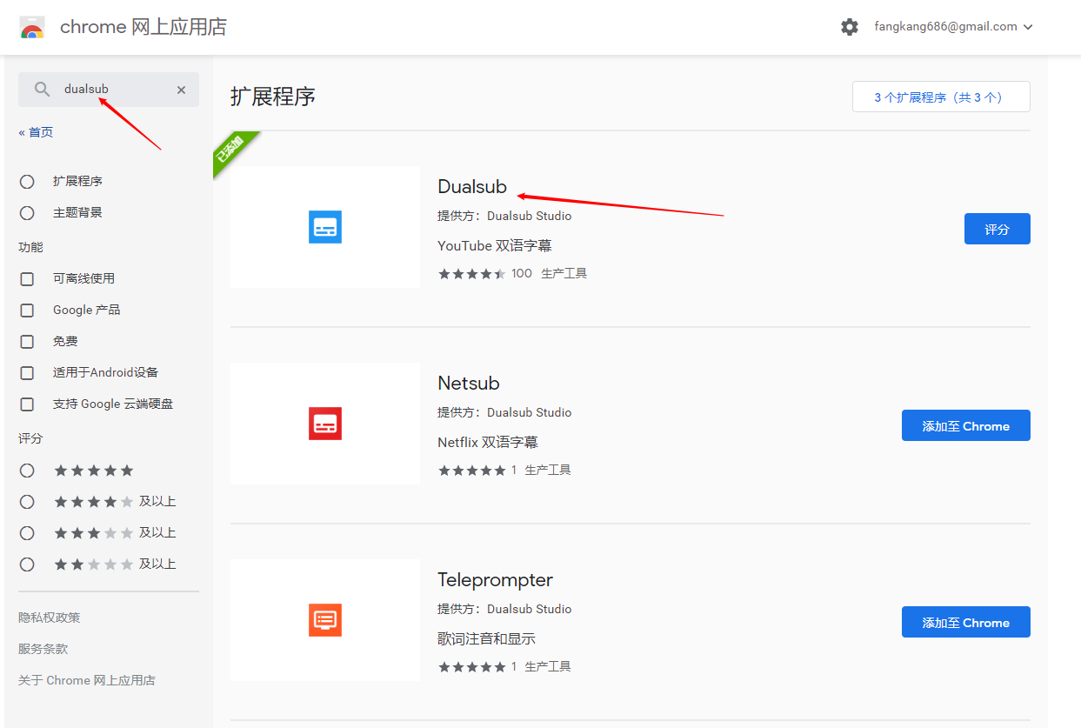The width and height of the screenshot is (1081, 728).
Task: Select the 主题背景 radio button
Action: (x=27, y=213)
